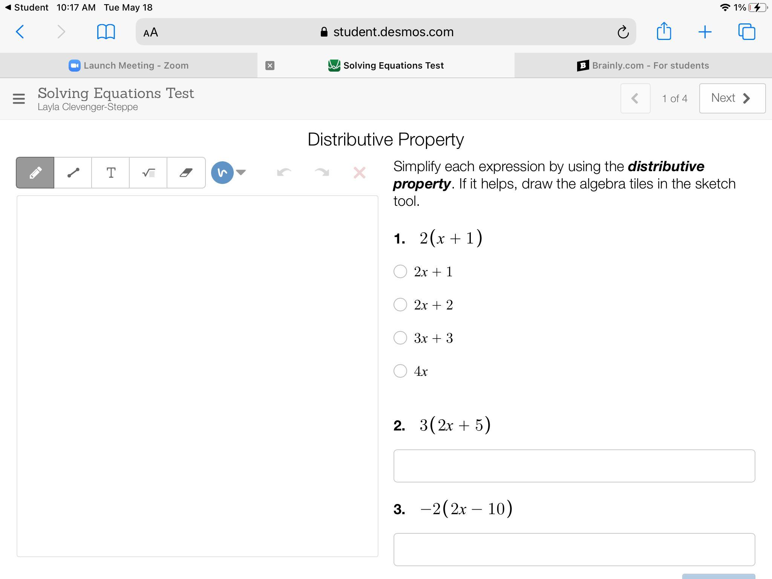Open the hamburger menu beside test title

[x=18, y=99]
